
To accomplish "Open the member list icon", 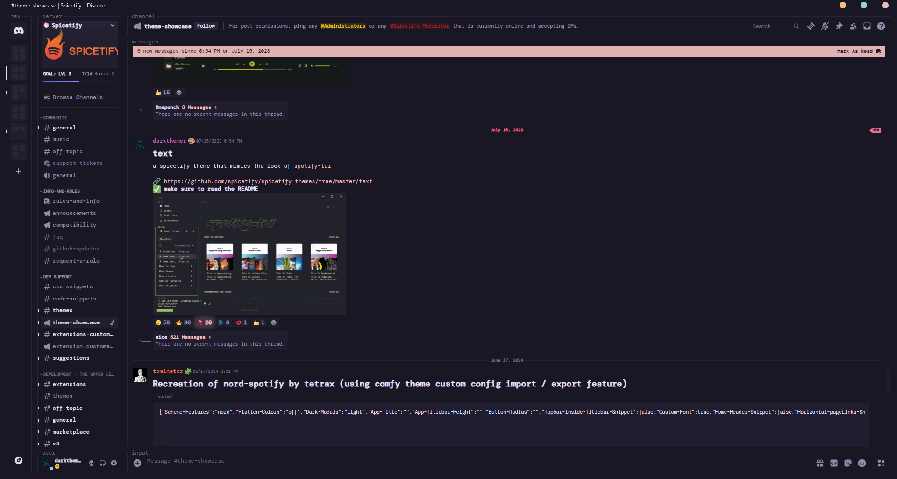I will (853, 26).
